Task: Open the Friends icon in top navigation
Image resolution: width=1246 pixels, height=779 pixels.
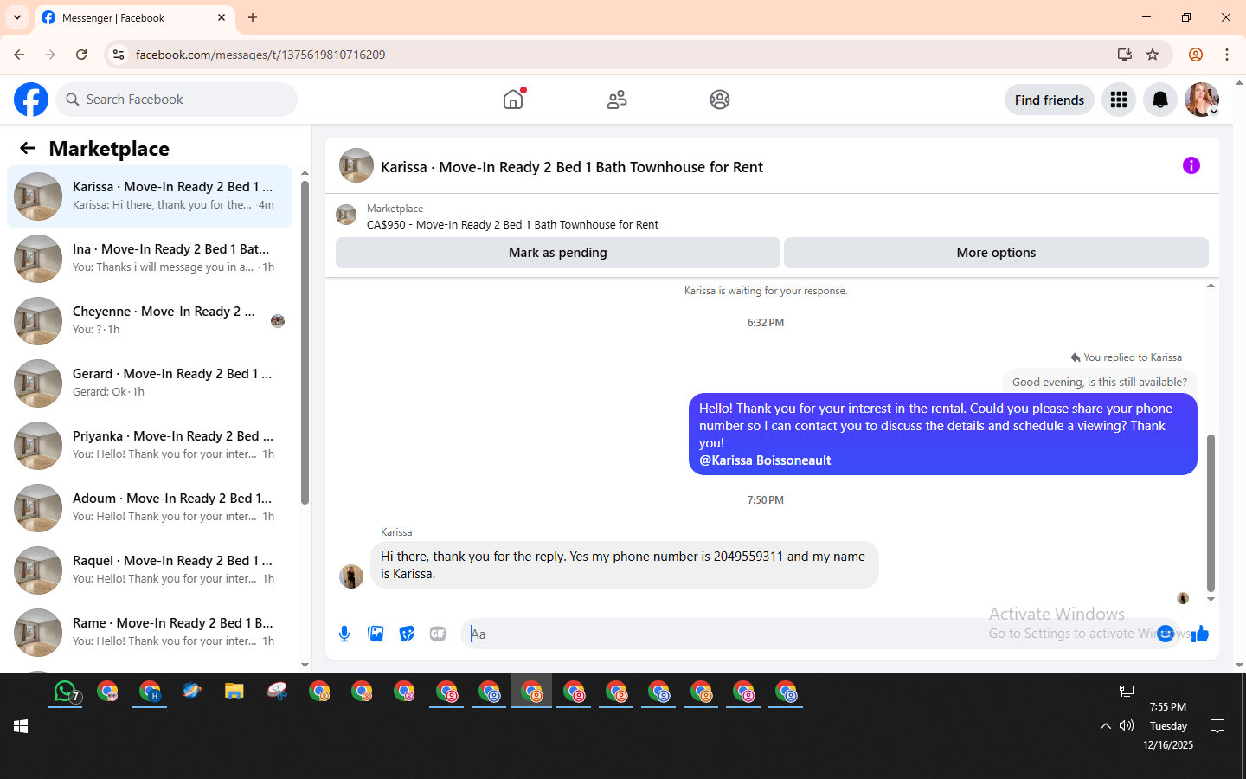Action: [x=617, y=100]
